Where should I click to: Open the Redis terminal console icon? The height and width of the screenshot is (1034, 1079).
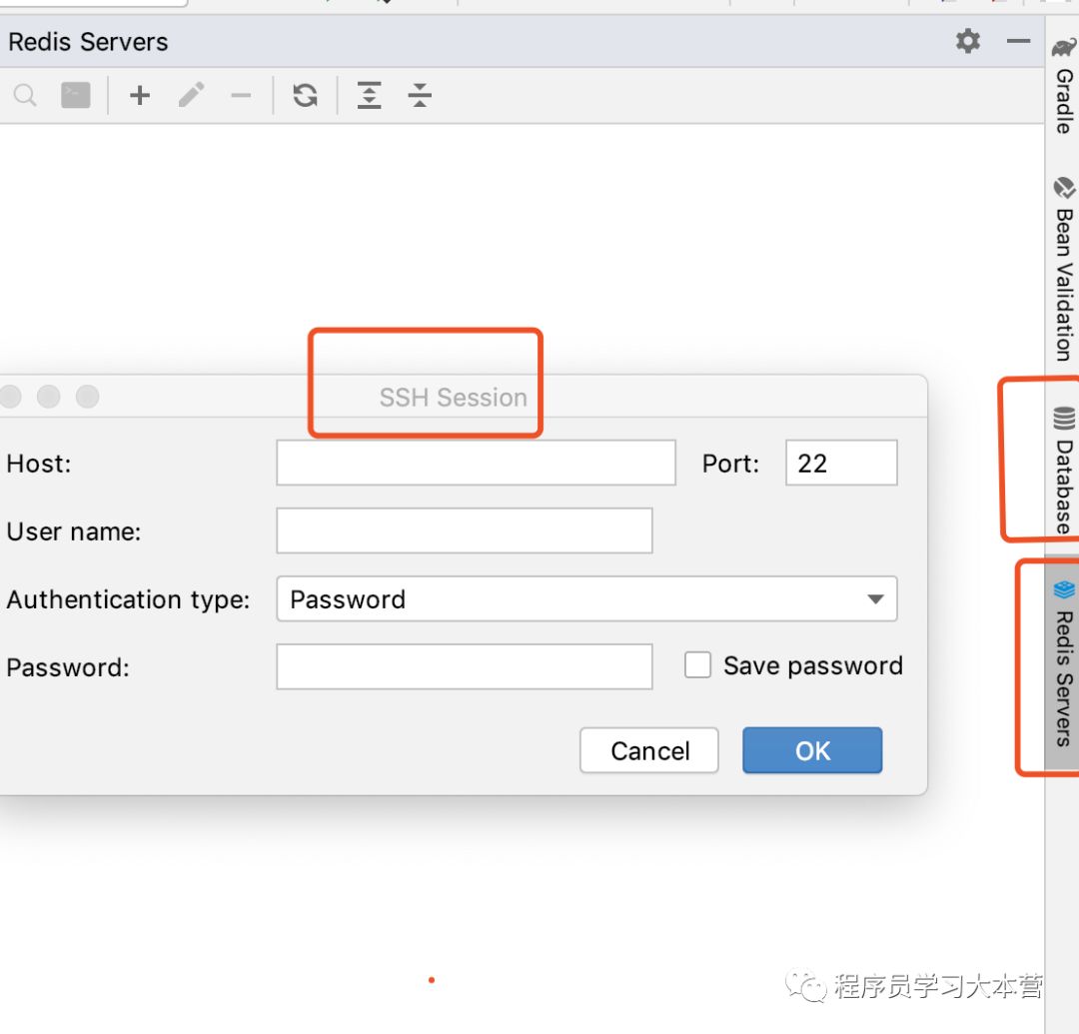76,95
